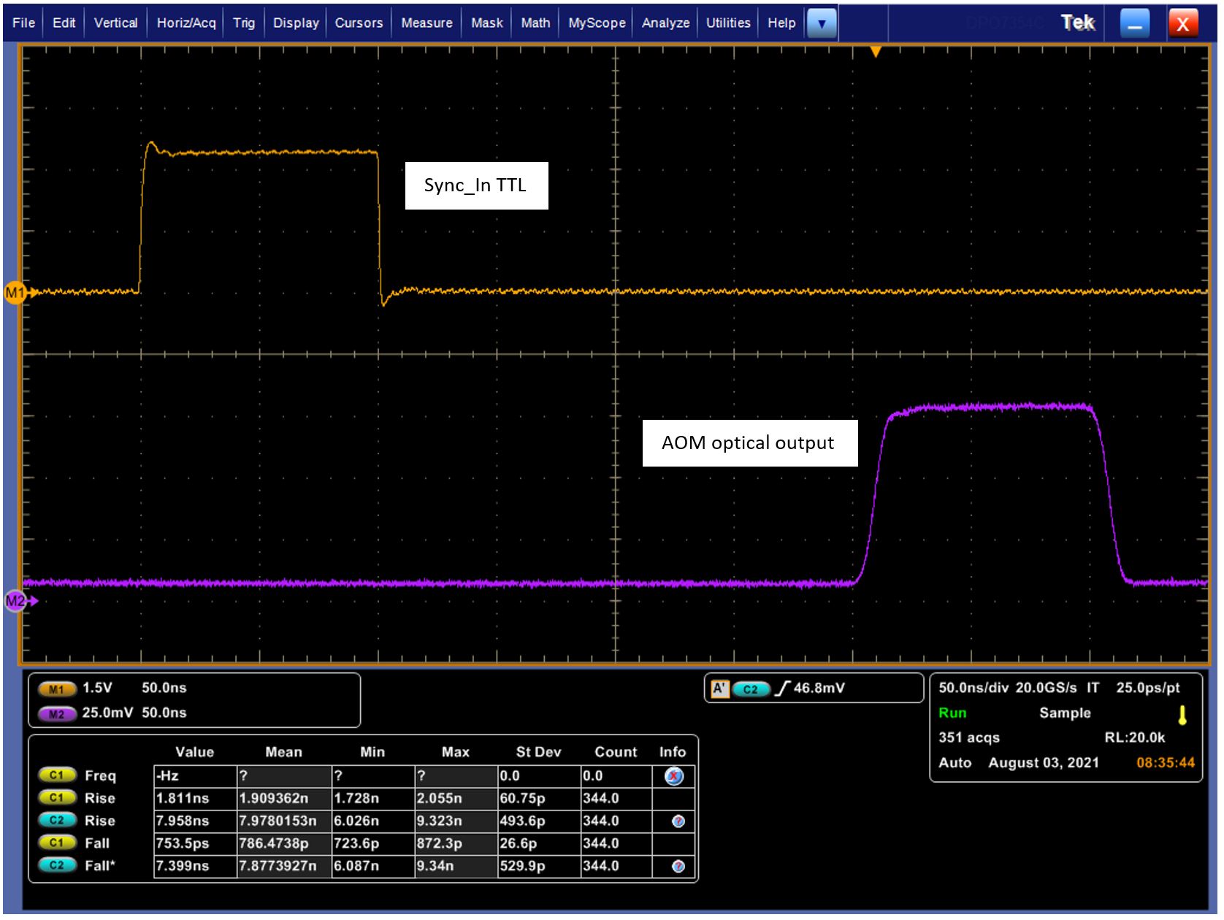Image resolution: width=1224 pixels, height=920 pixels.
Task: Click the 351 acqs counter
Action: pyautogui.click(x=969, y=737)
